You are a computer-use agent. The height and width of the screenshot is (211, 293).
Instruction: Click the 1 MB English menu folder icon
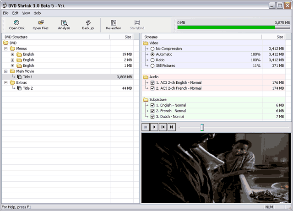coord(19,65)
